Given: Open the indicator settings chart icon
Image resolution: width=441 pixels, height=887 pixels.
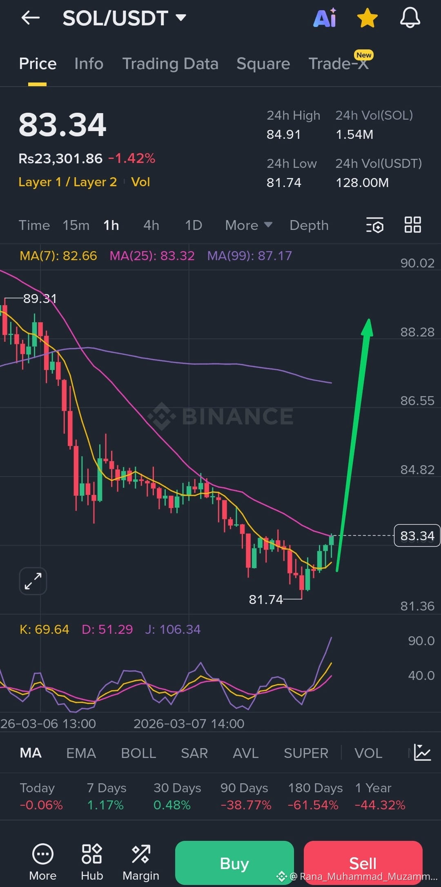Looking at the screenshot, I should click(x=423, y=752).
